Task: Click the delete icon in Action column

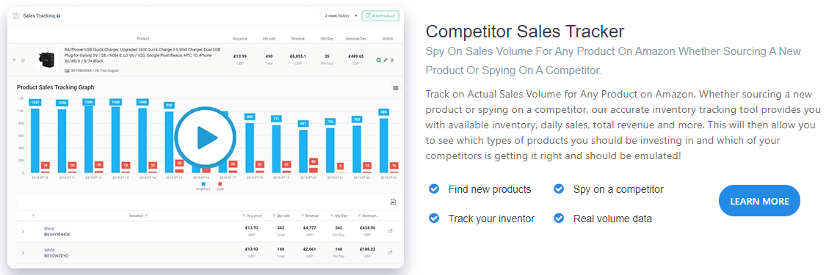Action: coord(392,60)
